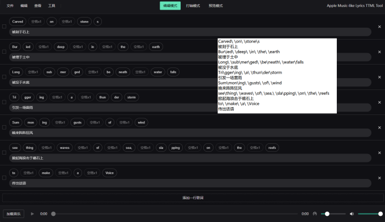Delete the 'Summoning gusts of wind' line
The height and width of the screenshot is (222, 385).
pyautogui.click(x=379, y=127)
